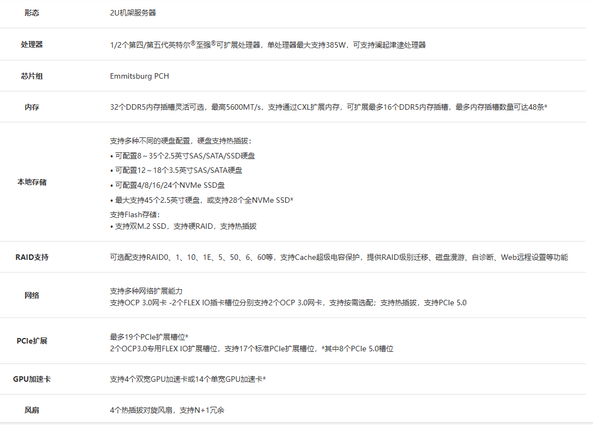Image resolution: width=593 pixels, height=425 pixels.
Task: Select the 本地存储 row header
Action: [32, 182]
